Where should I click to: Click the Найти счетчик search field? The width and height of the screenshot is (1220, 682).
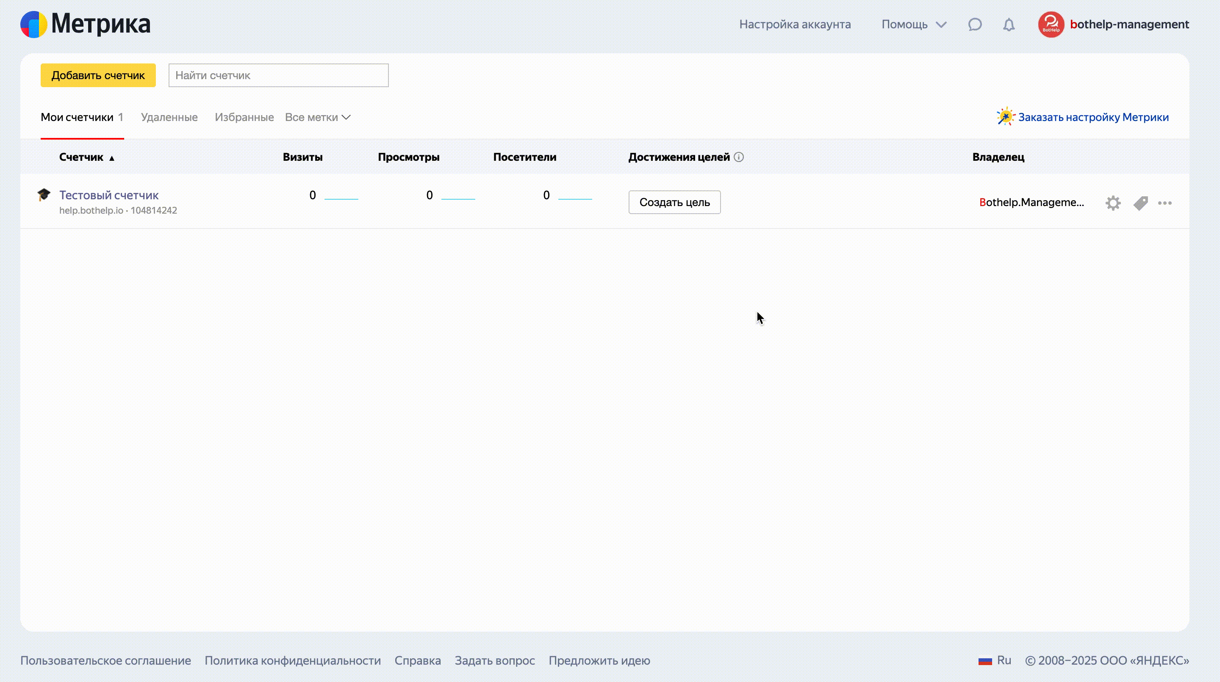click(x=278, y=75)
